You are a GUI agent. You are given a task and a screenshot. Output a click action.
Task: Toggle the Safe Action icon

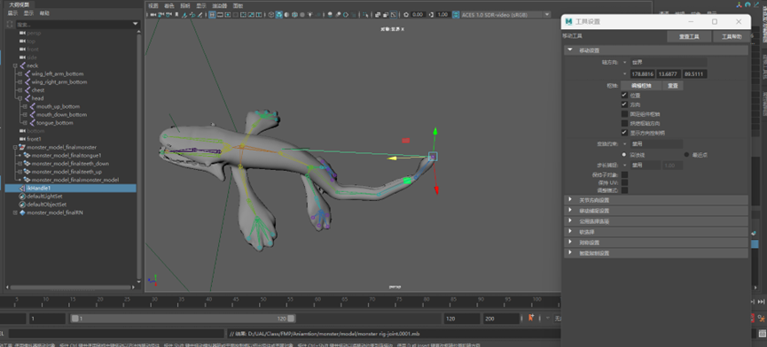[x=251, y=15]
